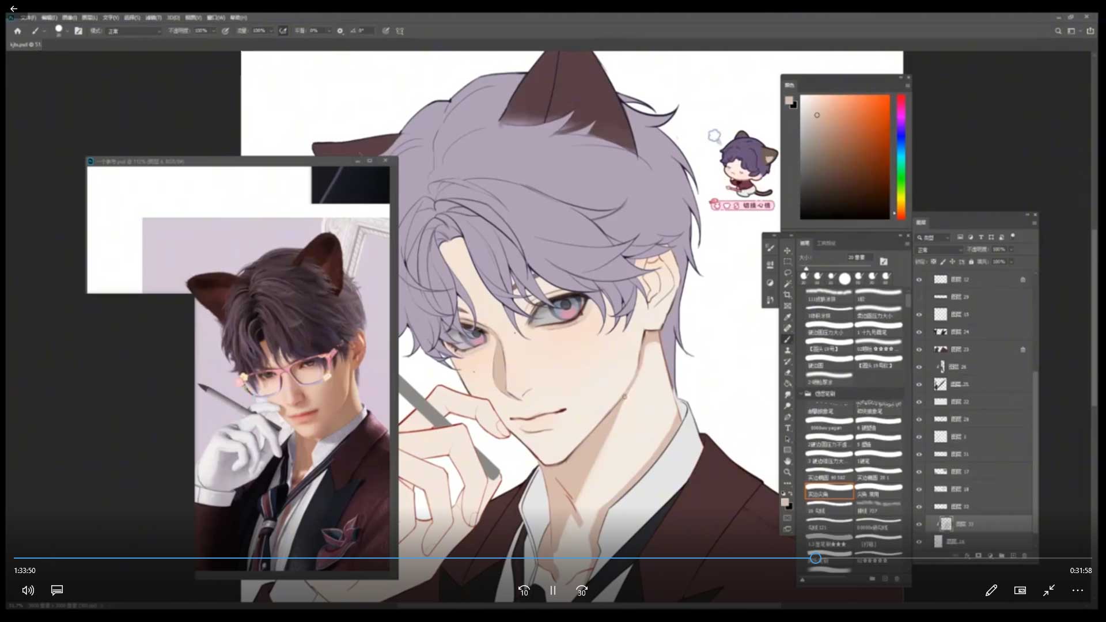Open the kjts.psd document tab
The height and width of the screenshot is (622, 1106).
(x=25, y=44)
